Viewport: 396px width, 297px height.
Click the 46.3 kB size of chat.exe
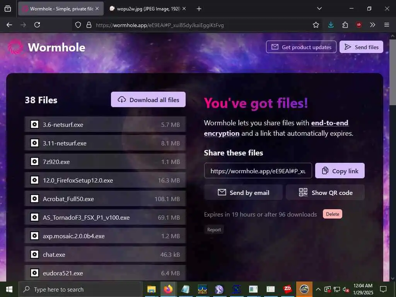tap(170, 254)
